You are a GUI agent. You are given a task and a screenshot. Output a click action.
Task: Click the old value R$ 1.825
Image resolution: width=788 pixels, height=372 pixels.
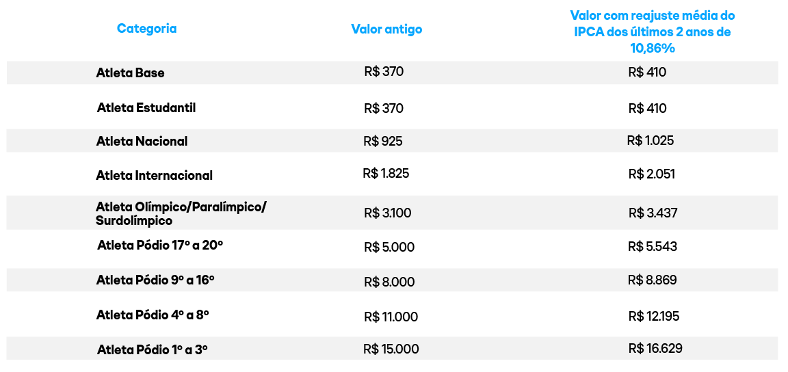pos(386,174)
